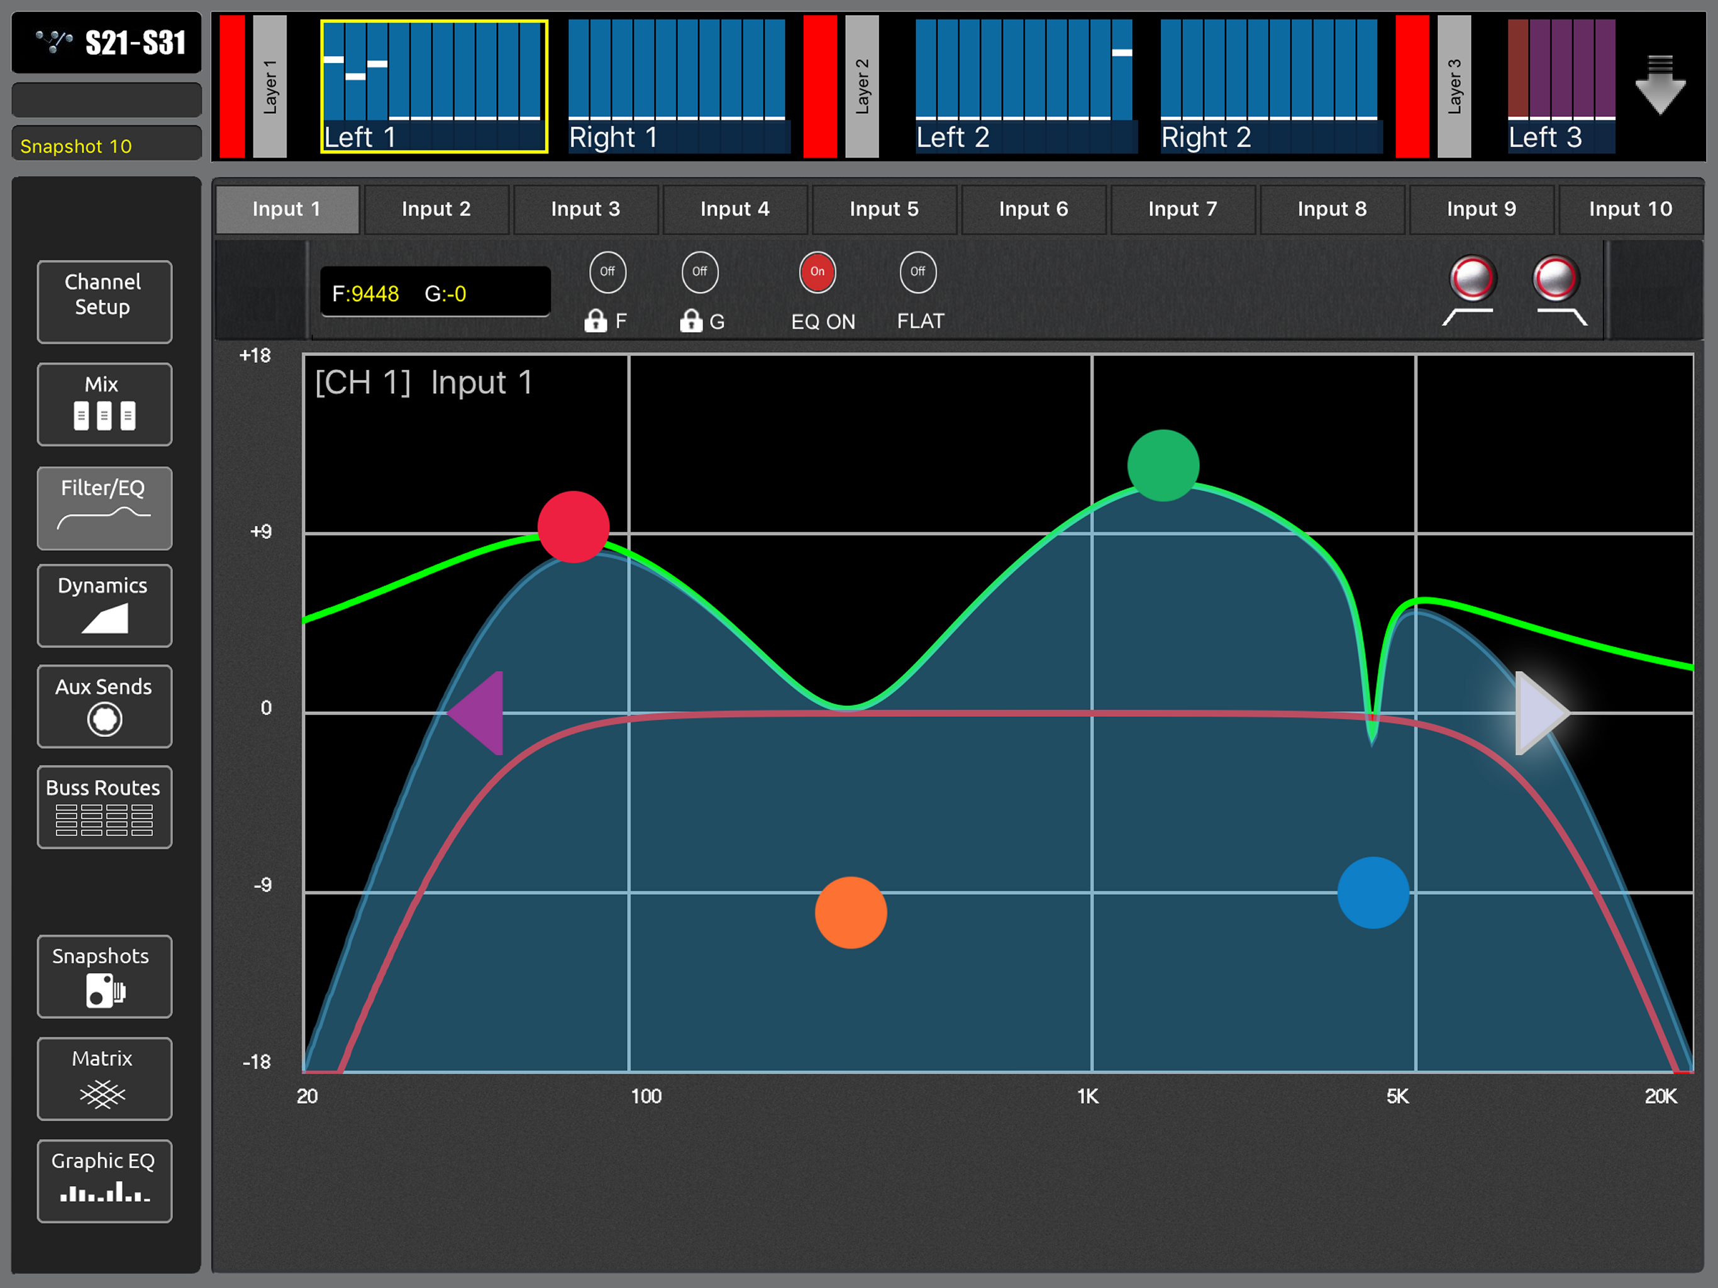The image size is (1718, 1288).
Task: Expand the Layer 3 strip
Action: [1454, 86]
